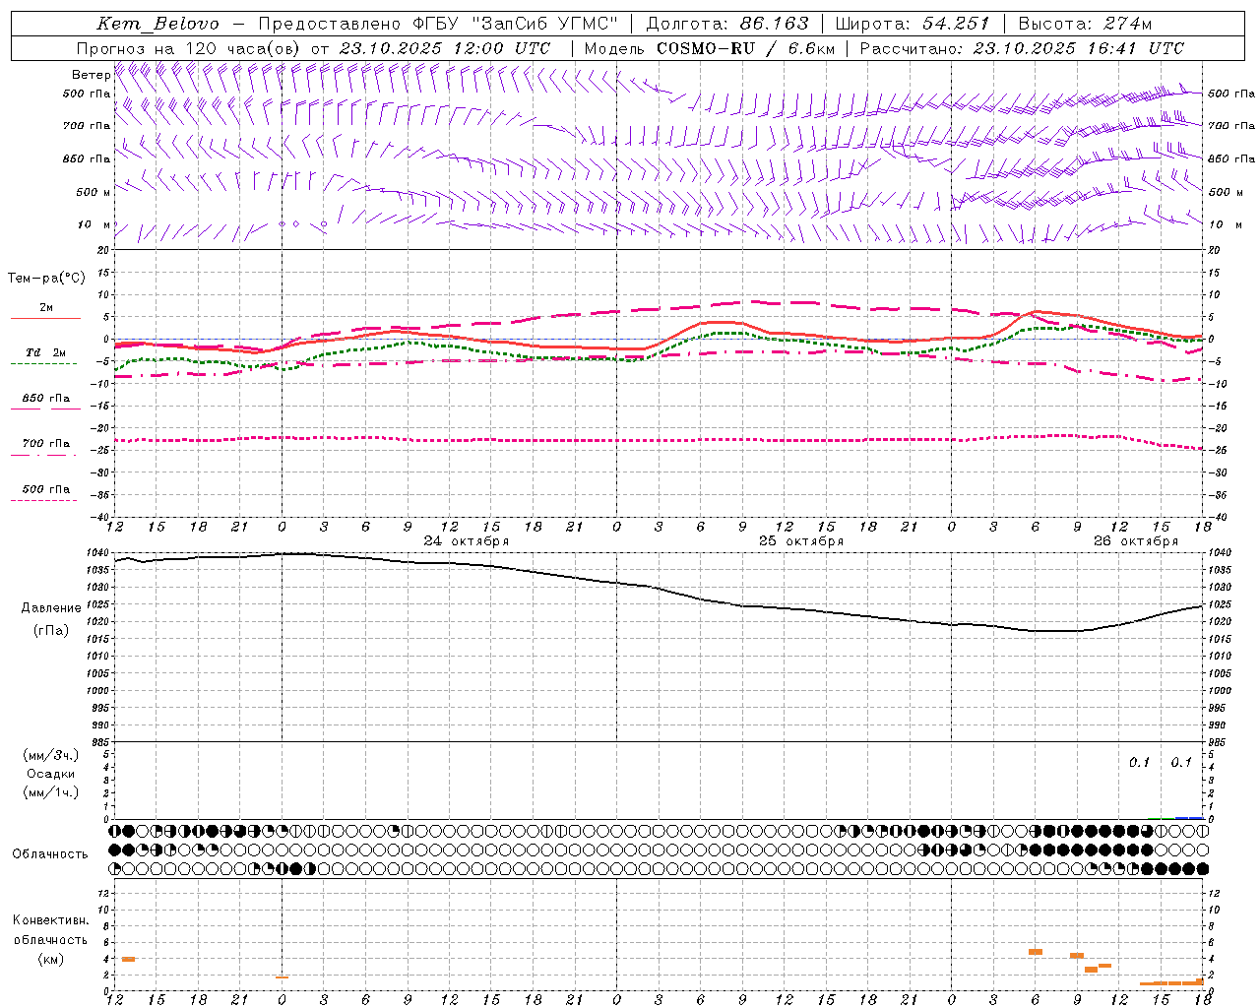The height and width of the screenshot is (1008, 1260).
Task: Click the Давление axis label
Action: point(51,607)
